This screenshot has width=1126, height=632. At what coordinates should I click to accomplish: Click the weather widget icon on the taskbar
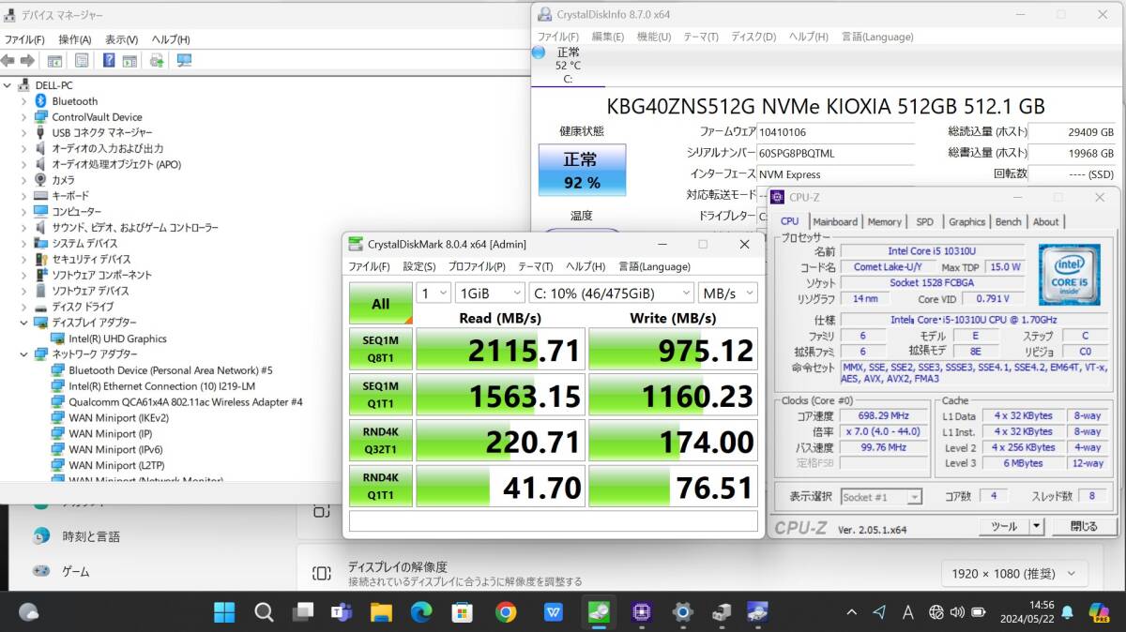click(x=29, y=611)
